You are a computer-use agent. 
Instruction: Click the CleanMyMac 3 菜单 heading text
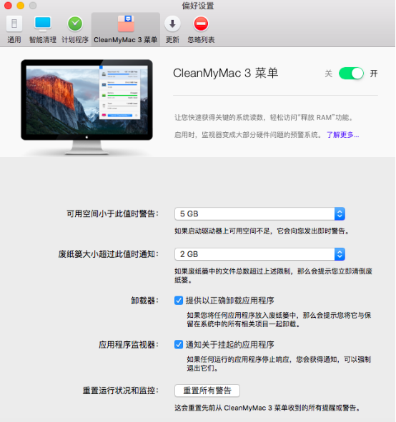pyautogui.click(x=225, y=74)
